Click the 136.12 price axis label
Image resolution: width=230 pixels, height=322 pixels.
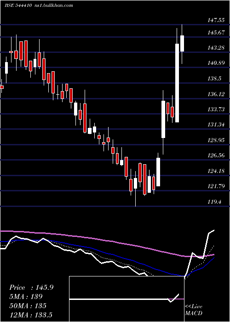click(216, 94)
